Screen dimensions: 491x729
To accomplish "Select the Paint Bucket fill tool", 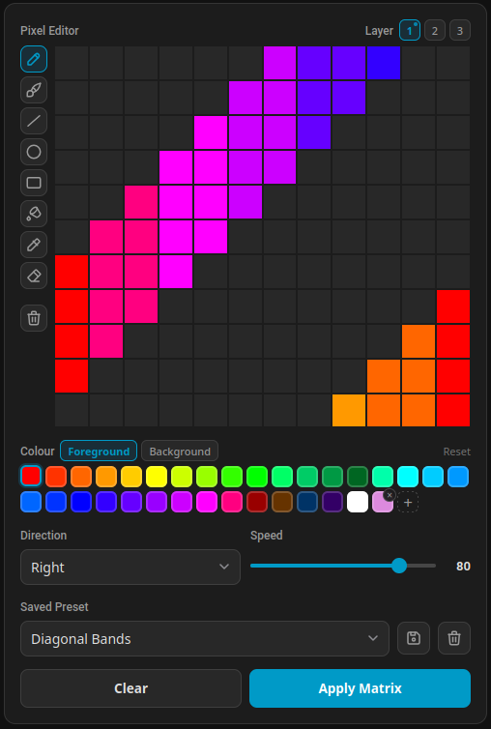I will pyautogui.click(x=34, y=214).
